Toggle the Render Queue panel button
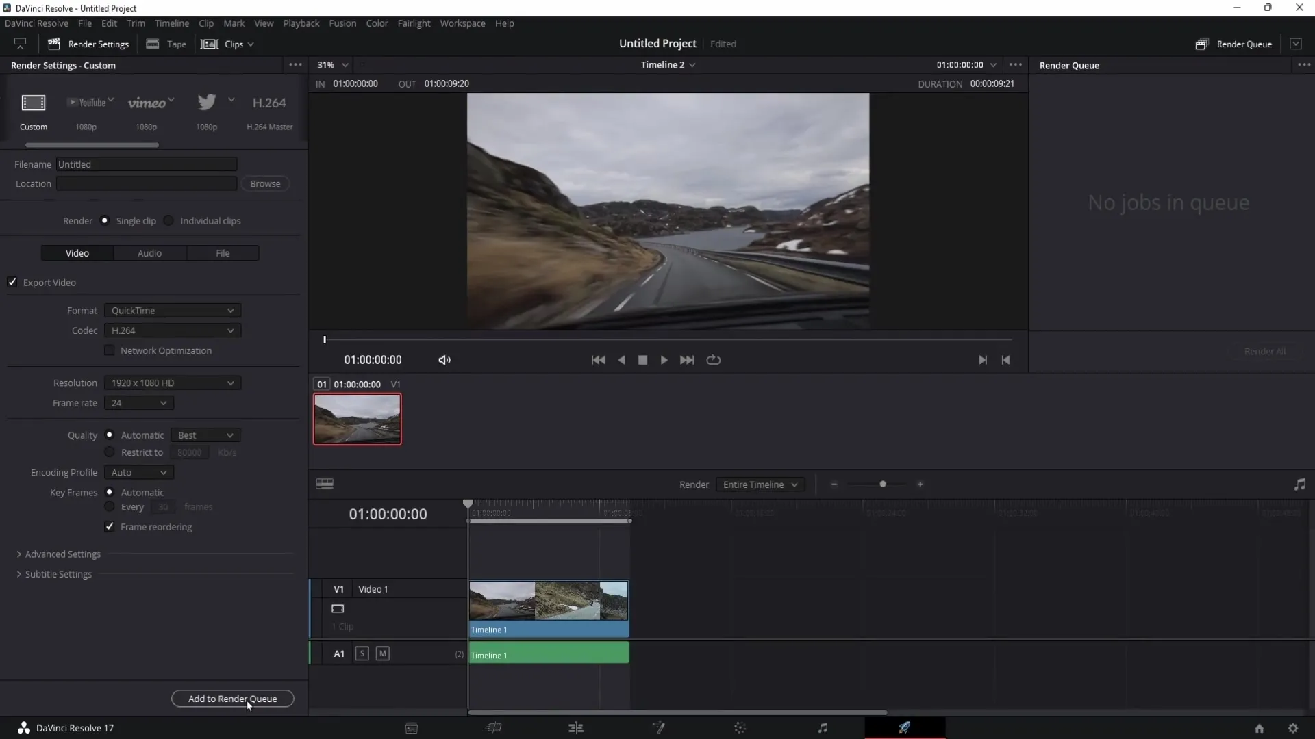The width and height of the screenshot is (1315, 739). (x=1234, y=44)
